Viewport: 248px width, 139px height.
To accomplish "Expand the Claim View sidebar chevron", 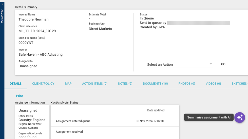I will point(2,4).
